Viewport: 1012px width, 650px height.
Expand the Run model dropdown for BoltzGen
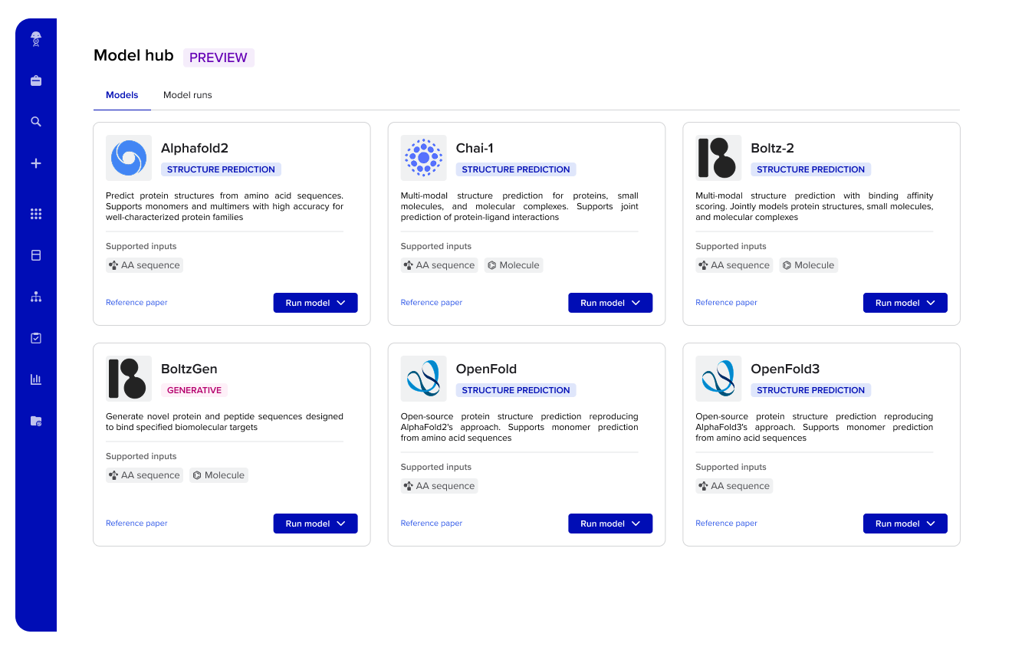[316, 524]
